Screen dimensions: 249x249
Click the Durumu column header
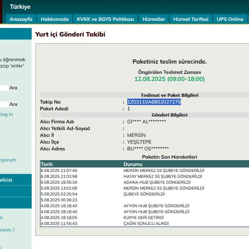pos(133,164)
